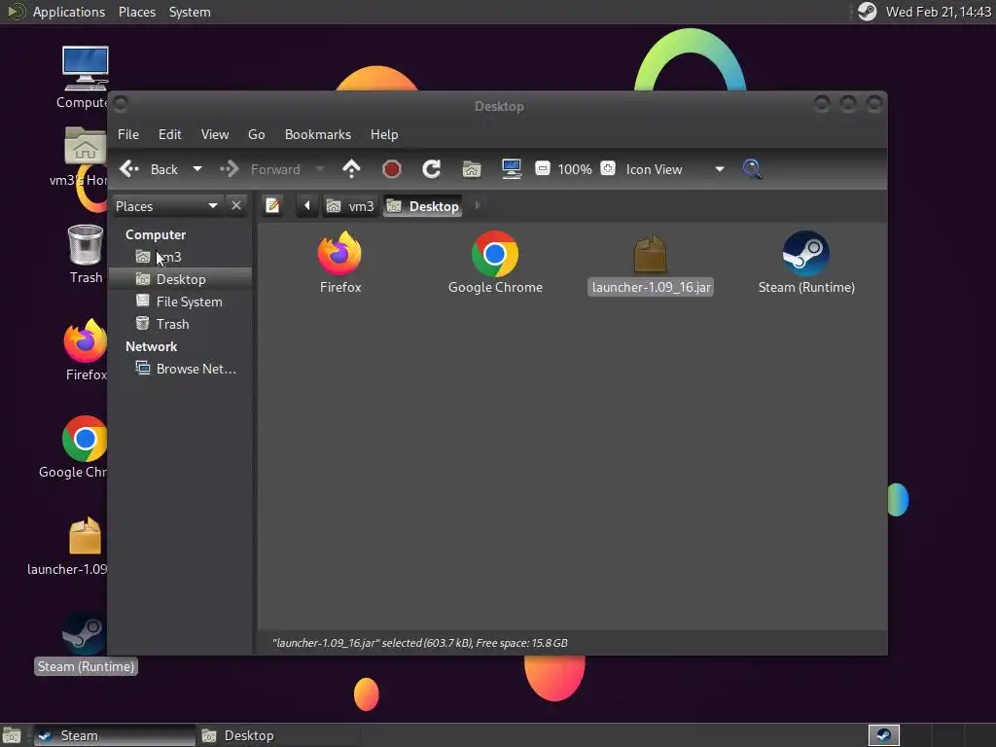Click the path bar left scroll arrow
This screenshot has height=747, width=996.
pos(307,206)
